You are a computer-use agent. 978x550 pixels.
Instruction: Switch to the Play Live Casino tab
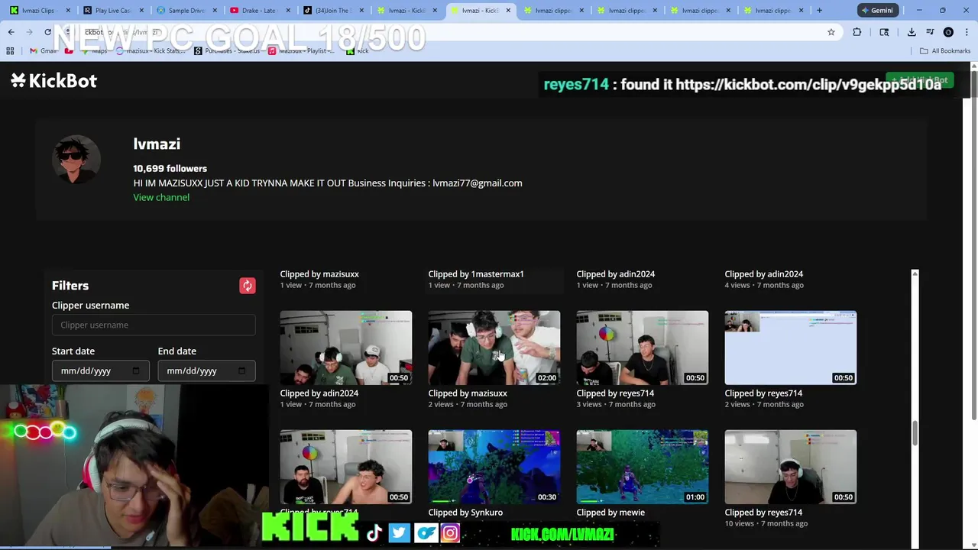pyautogui.click(x=112, y=11)
